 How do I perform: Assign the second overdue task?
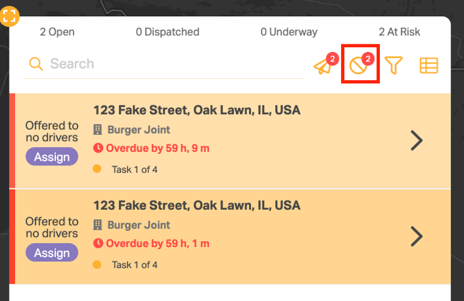(x=52, y=252)
